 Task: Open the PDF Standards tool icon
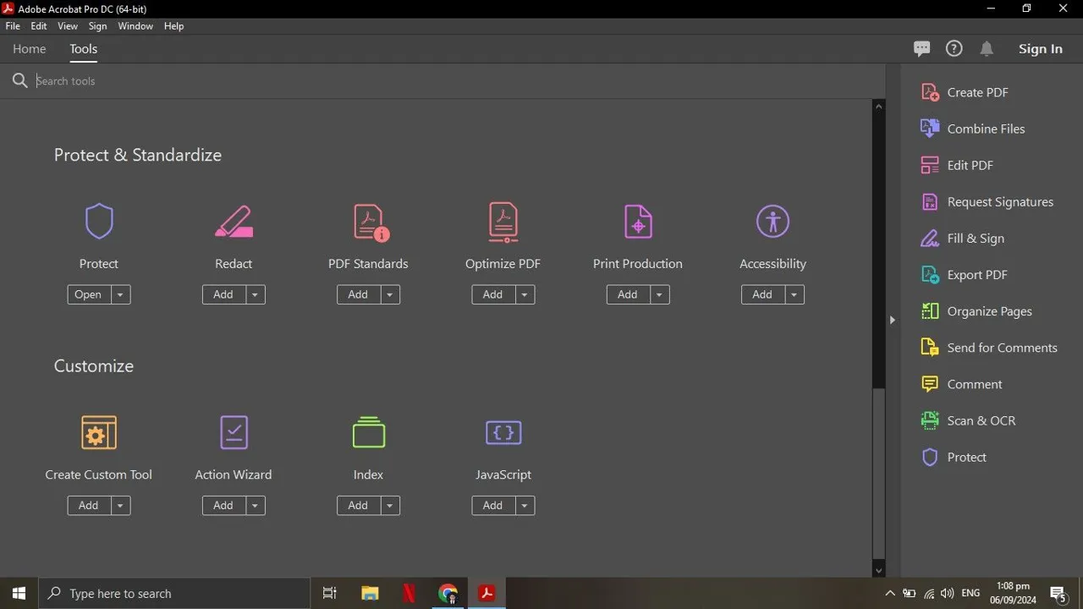(371, 222)
